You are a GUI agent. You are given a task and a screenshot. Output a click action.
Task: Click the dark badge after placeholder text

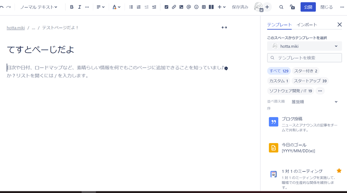click(226, 68)
